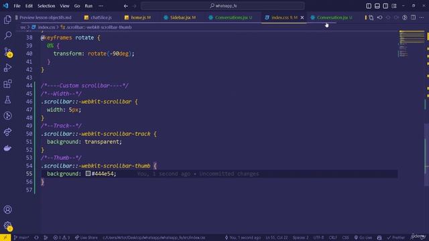Viewport: 429px width, 241px height.
Task: Toggle the bottom panel layout icon
Action: (377, 6)
